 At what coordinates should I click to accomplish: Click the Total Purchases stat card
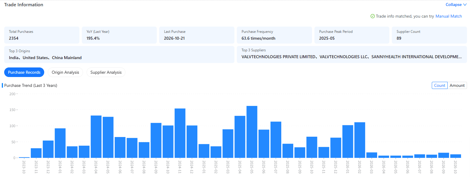[42, 35]
